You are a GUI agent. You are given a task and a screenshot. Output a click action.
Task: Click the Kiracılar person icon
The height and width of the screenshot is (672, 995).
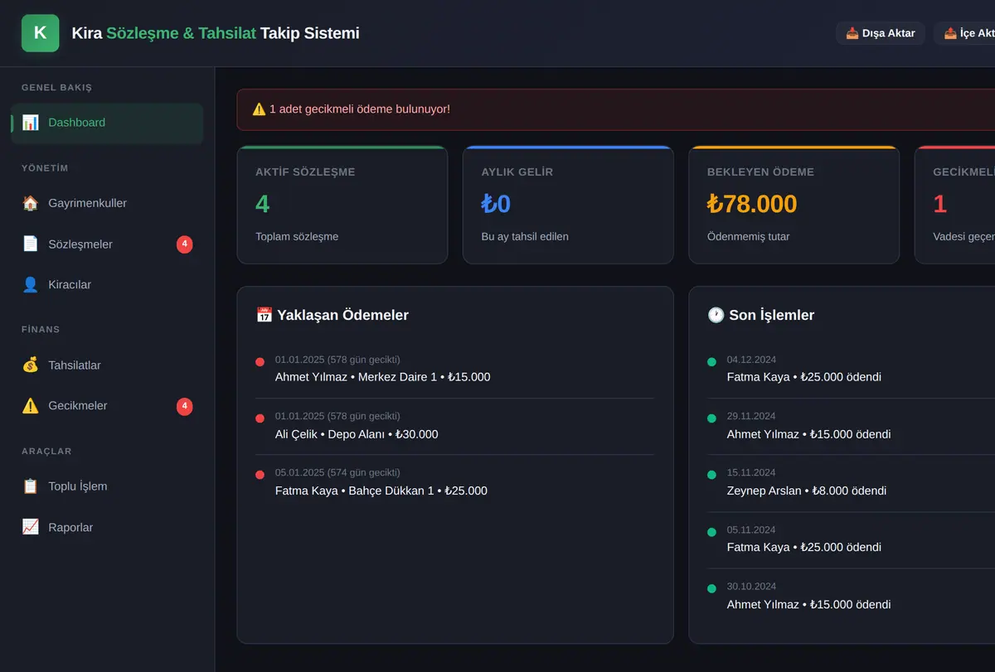click(x=31, y=284)
